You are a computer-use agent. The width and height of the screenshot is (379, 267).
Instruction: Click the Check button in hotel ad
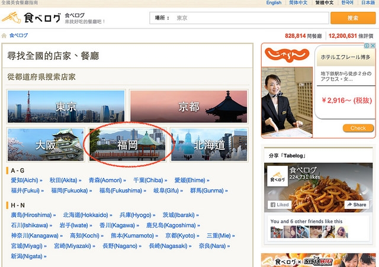pos(358,128)
